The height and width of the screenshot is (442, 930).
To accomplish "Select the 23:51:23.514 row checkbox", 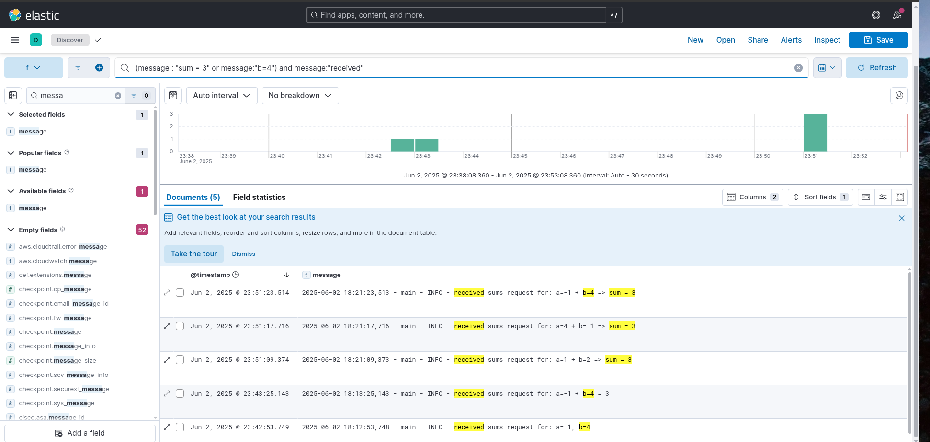I will tap(180, 293).
